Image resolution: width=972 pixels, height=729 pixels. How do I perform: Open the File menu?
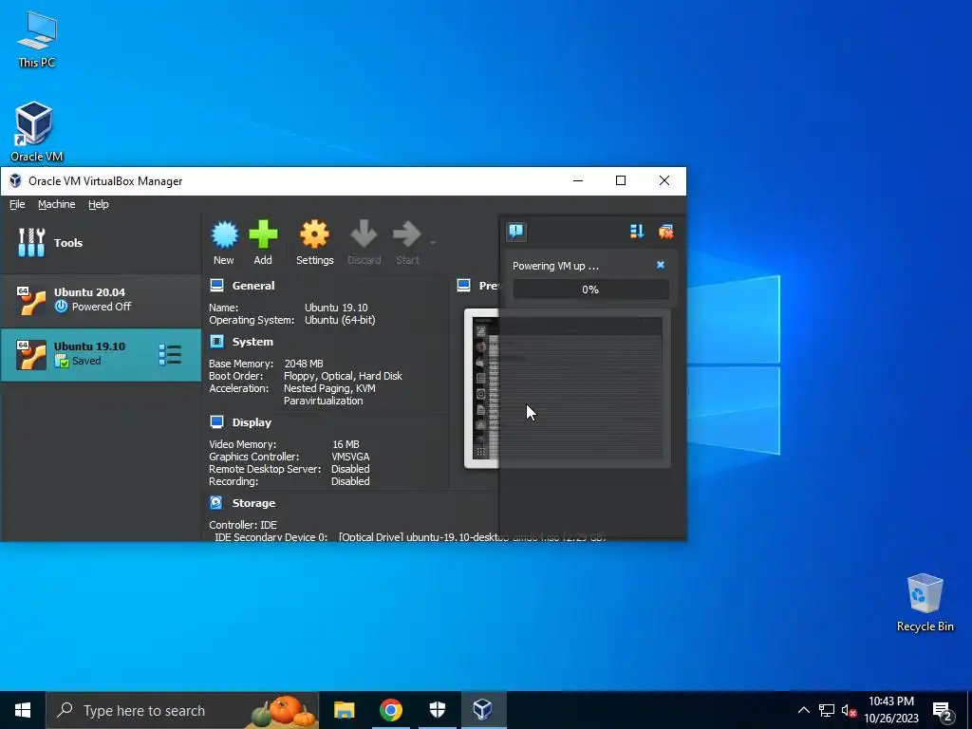coord(17,204)
